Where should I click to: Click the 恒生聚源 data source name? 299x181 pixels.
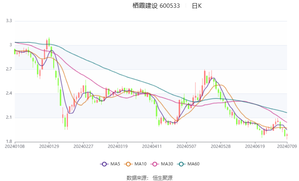point(163,178)
